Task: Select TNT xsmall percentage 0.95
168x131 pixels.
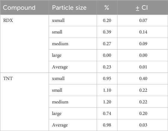Action: click(107, 79)
